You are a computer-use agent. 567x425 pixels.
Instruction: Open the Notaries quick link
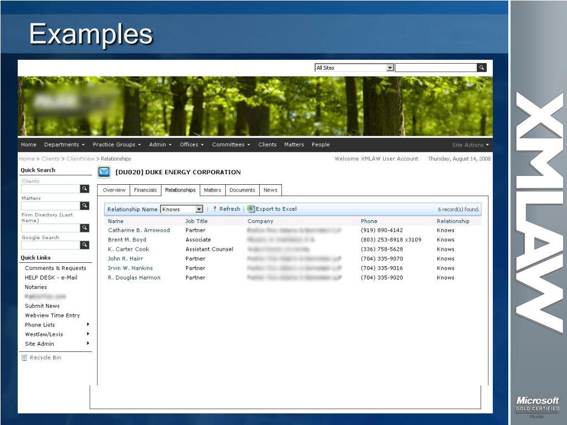[36, 287]
